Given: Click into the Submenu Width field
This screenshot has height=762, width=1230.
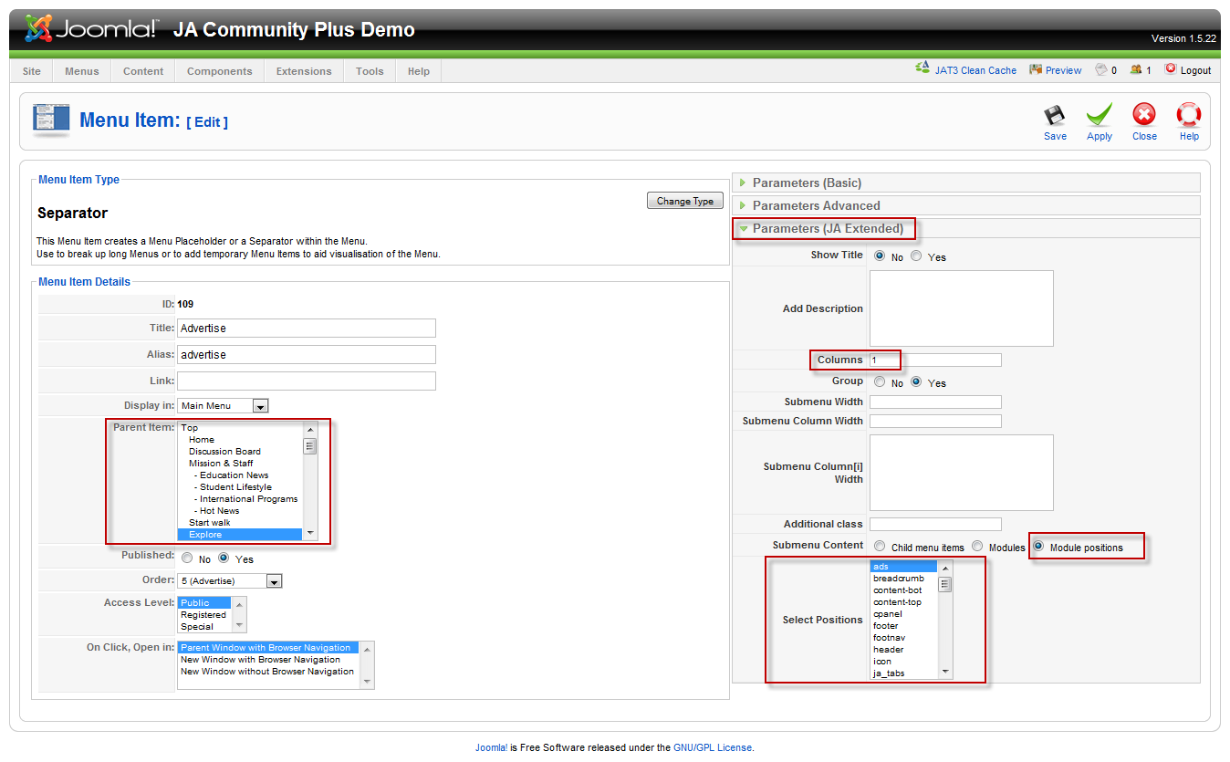Looking at the screenshot, I should coord(935,402).
